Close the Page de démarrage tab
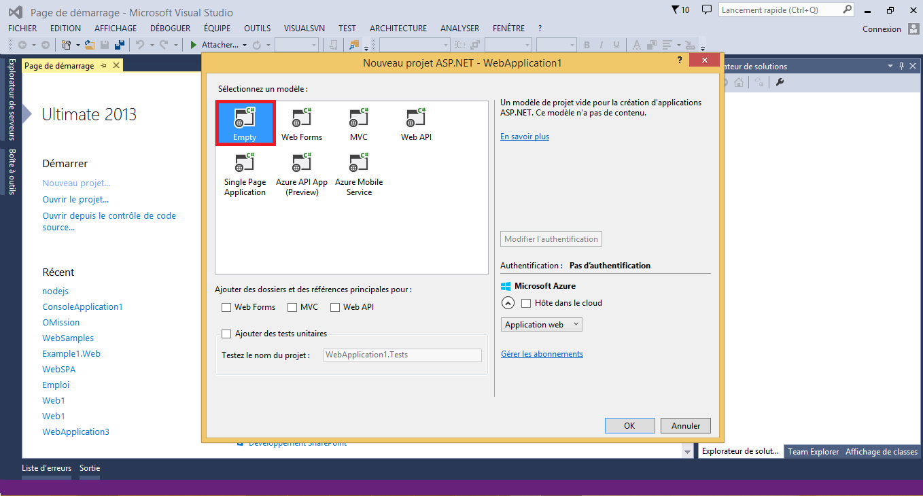The image size is (923, 496). 116,66
